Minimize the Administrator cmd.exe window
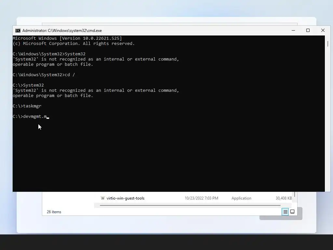Image resolution: width=333 pixels, height=250 pixels. point(293,30)
